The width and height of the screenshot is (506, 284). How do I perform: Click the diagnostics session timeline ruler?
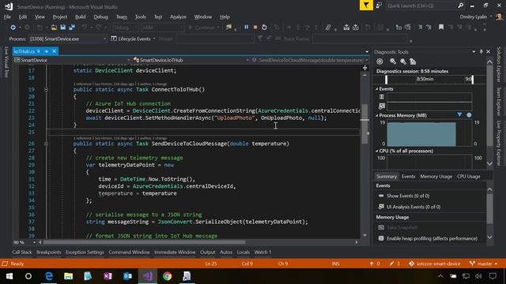pos(429,79)
